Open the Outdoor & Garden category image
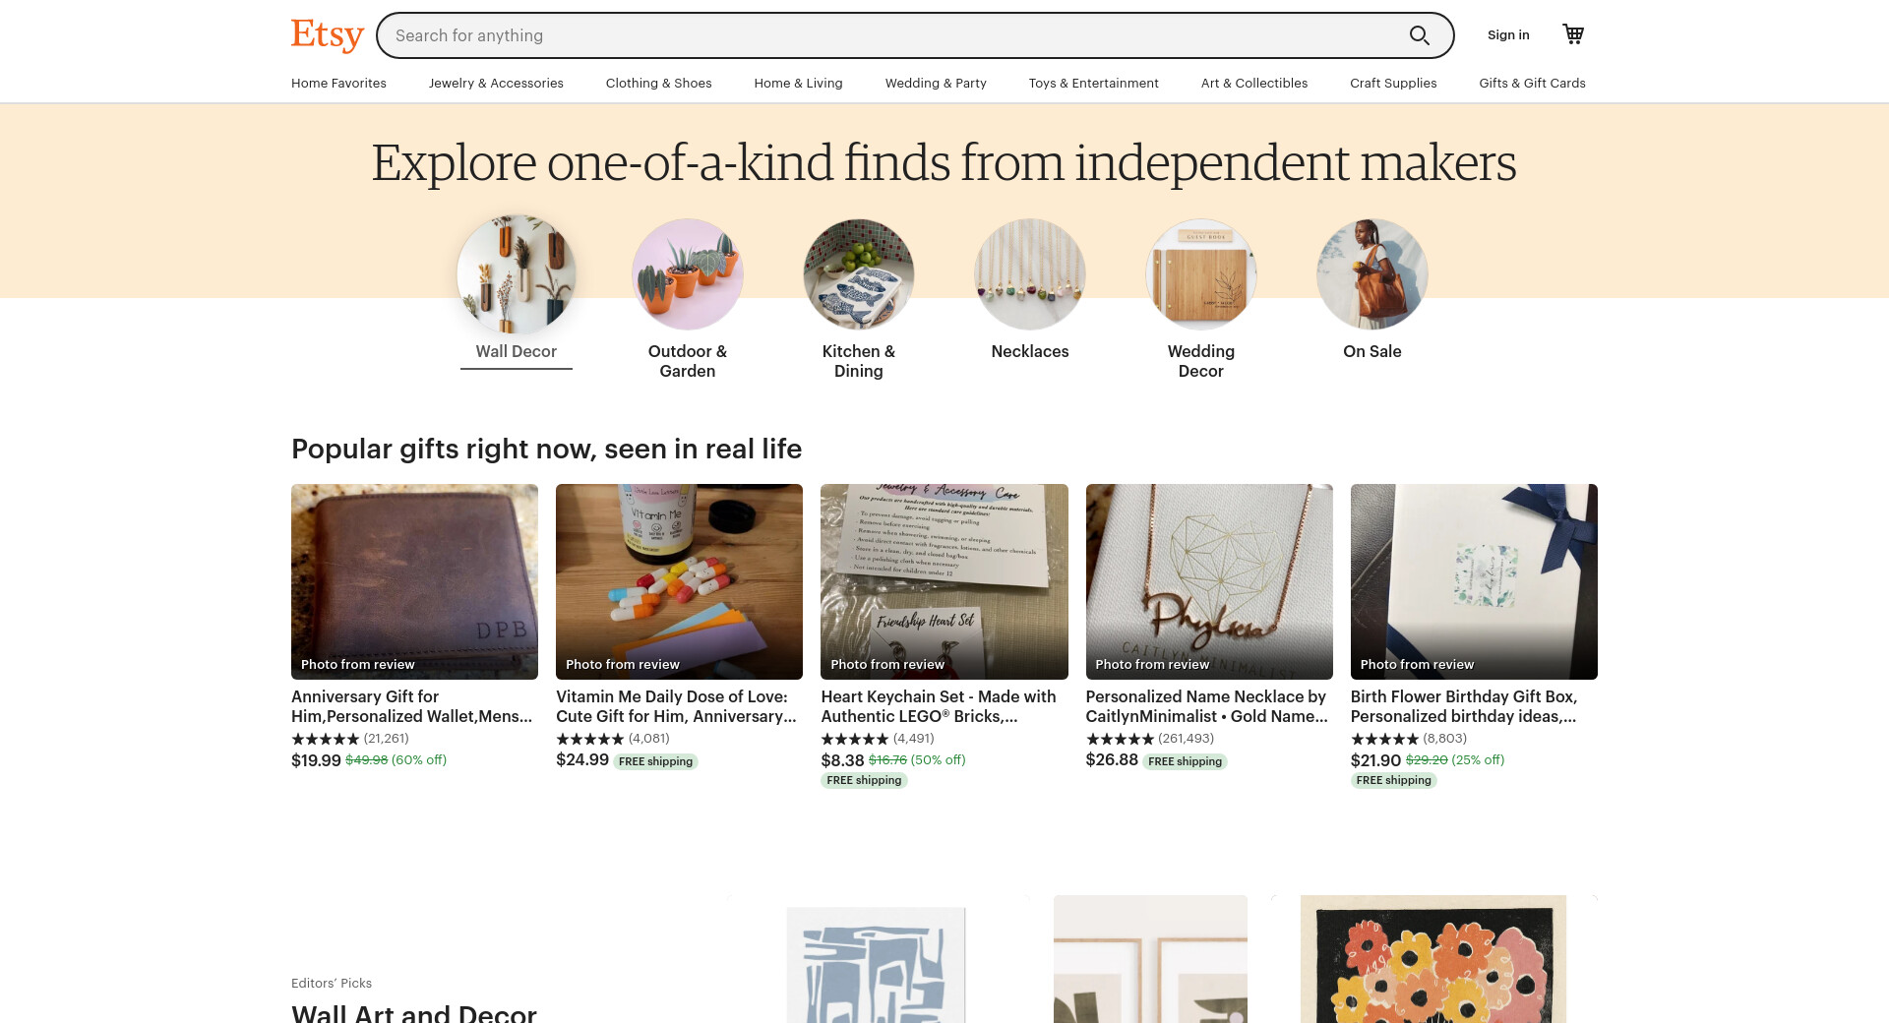The height and width of the screenshot is (1023, 1889). [x=688, y=274]
